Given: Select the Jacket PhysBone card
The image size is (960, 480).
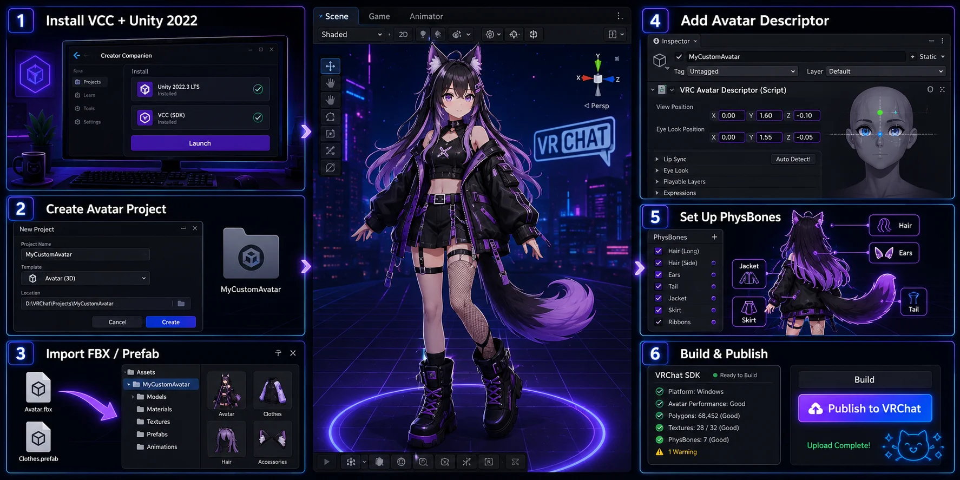Looking at the screenshot, I should (x=749, y=274).
